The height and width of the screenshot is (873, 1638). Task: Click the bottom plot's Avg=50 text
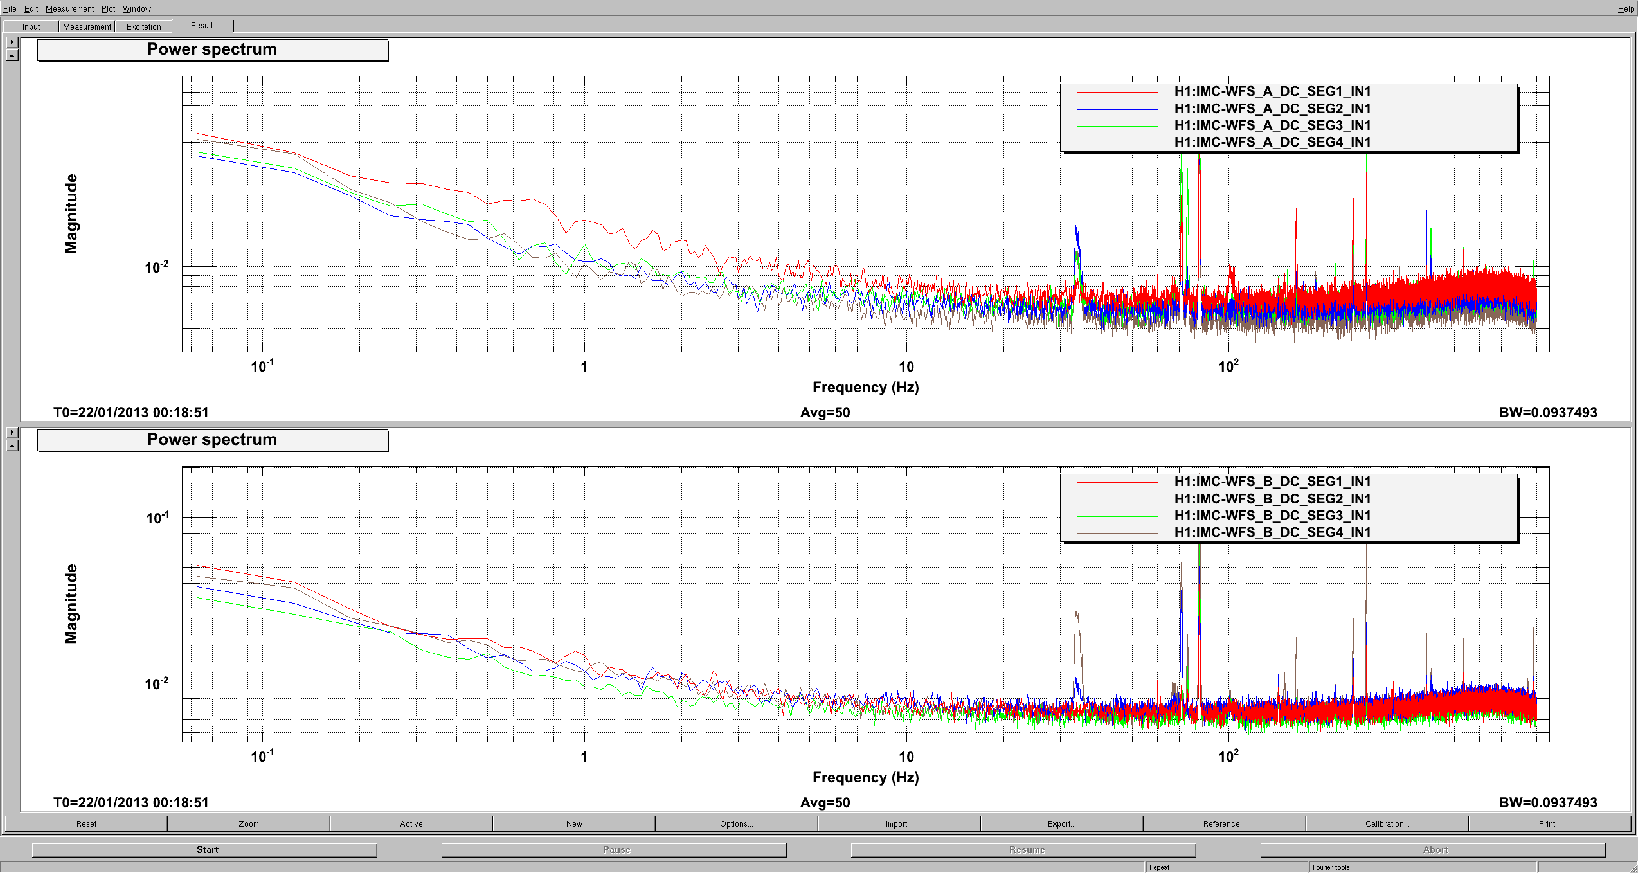tap(825, 803)
